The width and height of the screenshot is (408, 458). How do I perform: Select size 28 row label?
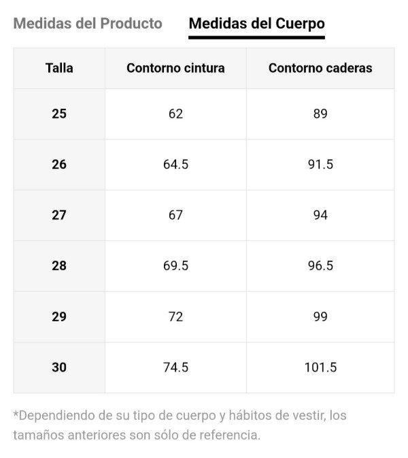[x=59, y=265]
